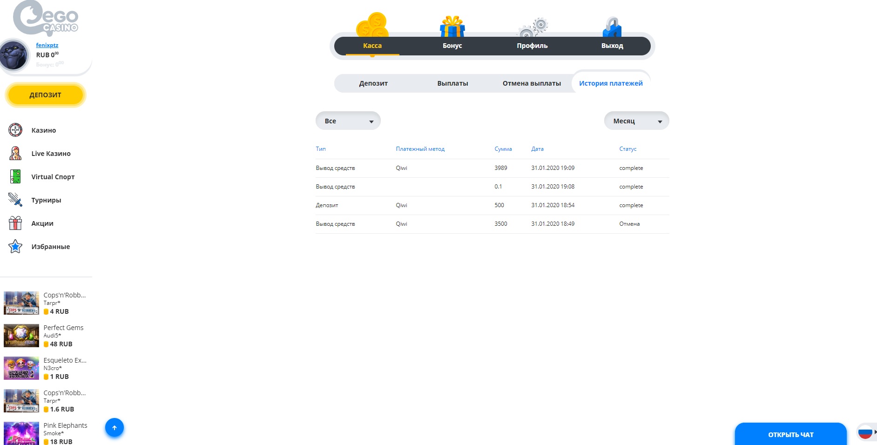Click the star Избранные icon

(15, 247)
